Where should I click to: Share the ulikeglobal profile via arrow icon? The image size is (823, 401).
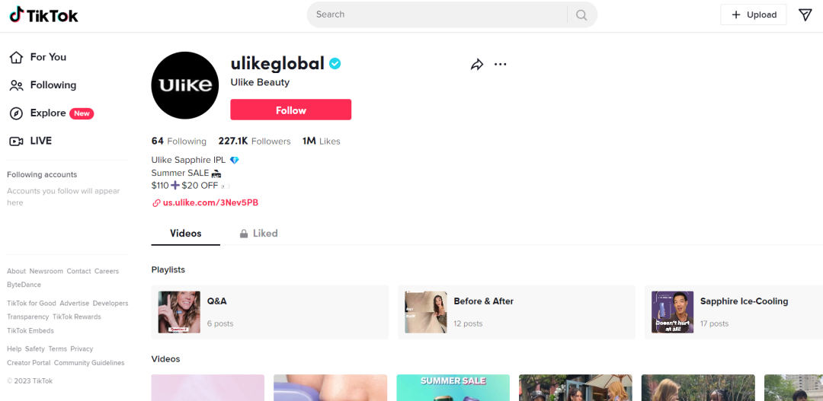pyautogui.click(x=476, y=65)
